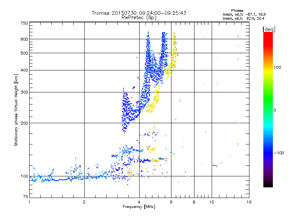Screen dimensions: 293x220
Task: Click the "[deg]" colorbar unit label
Action: click(x=269, y=29)
